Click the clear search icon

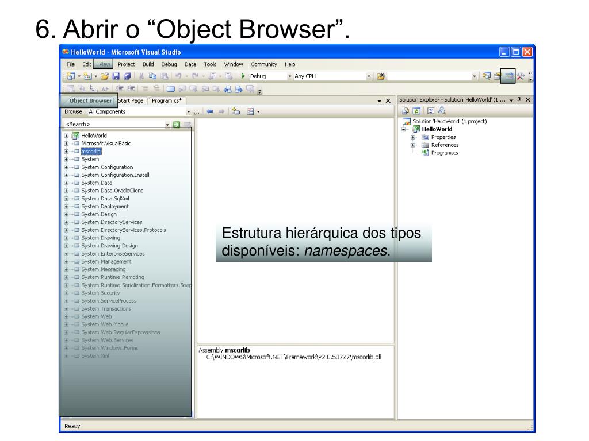point(188,125)
